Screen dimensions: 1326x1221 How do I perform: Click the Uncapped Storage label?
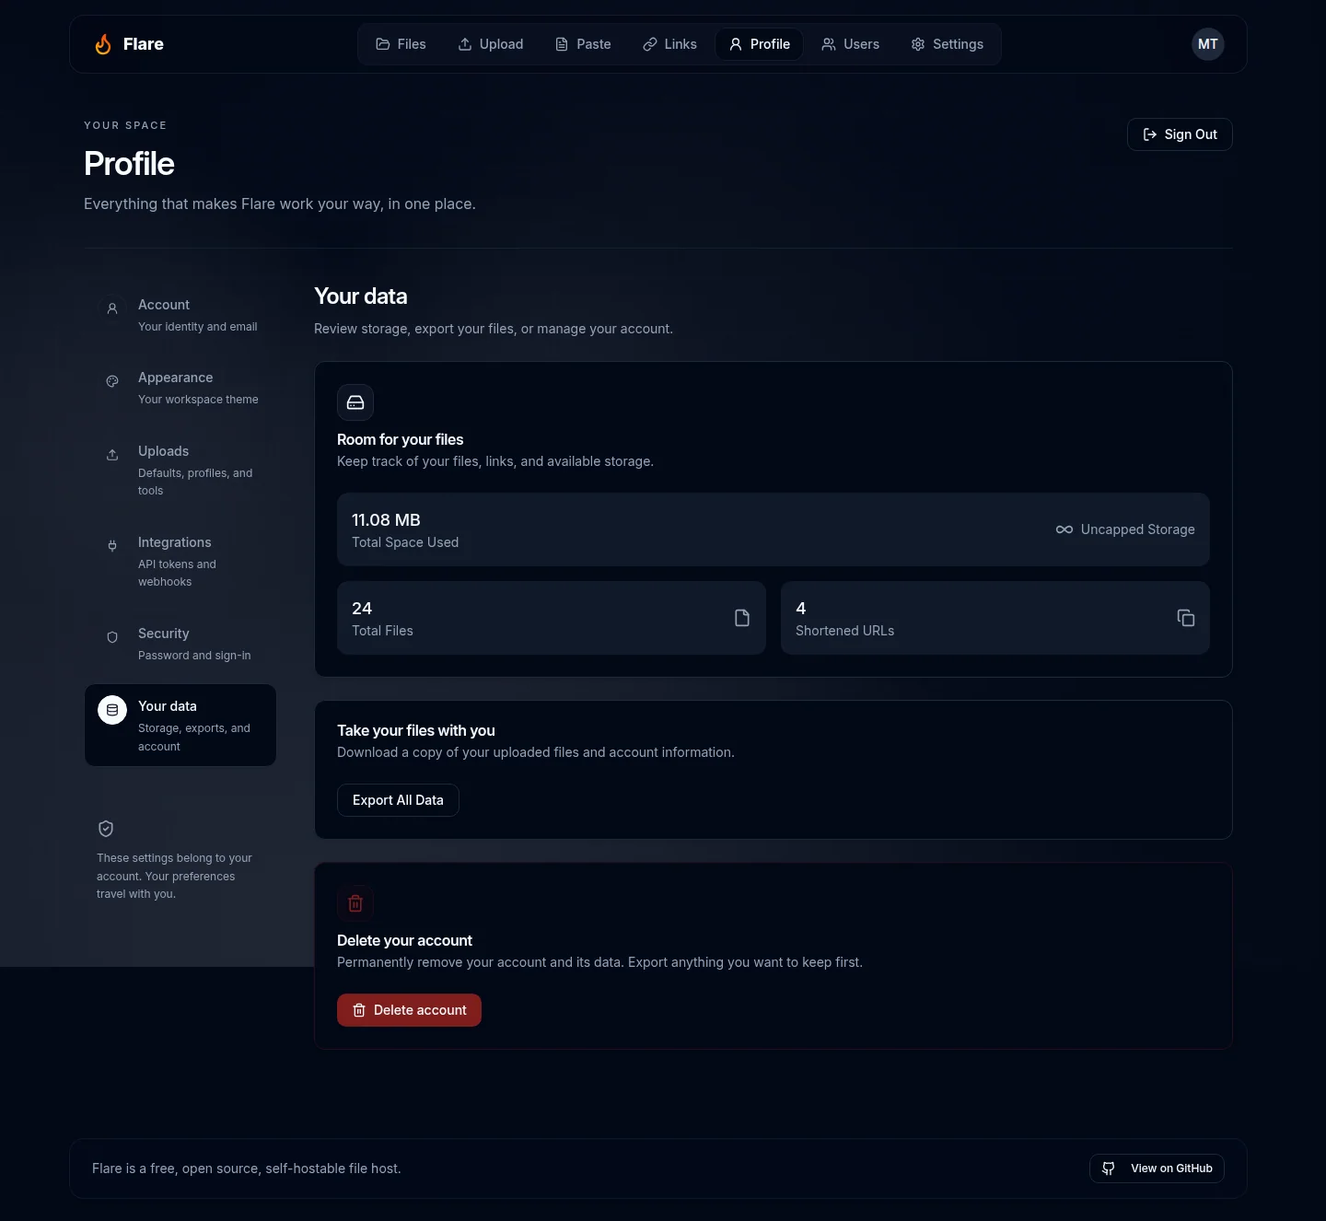pyautogui.click(x=1138, y=529)
